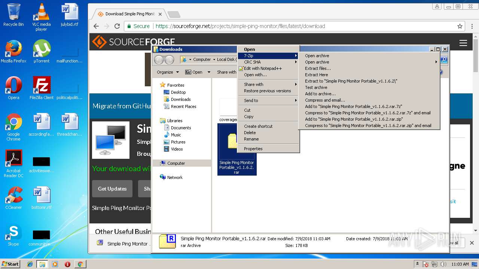
Task: Launch VLC media player from desktop
Action: pyautogui.click(x=41, y=17)
